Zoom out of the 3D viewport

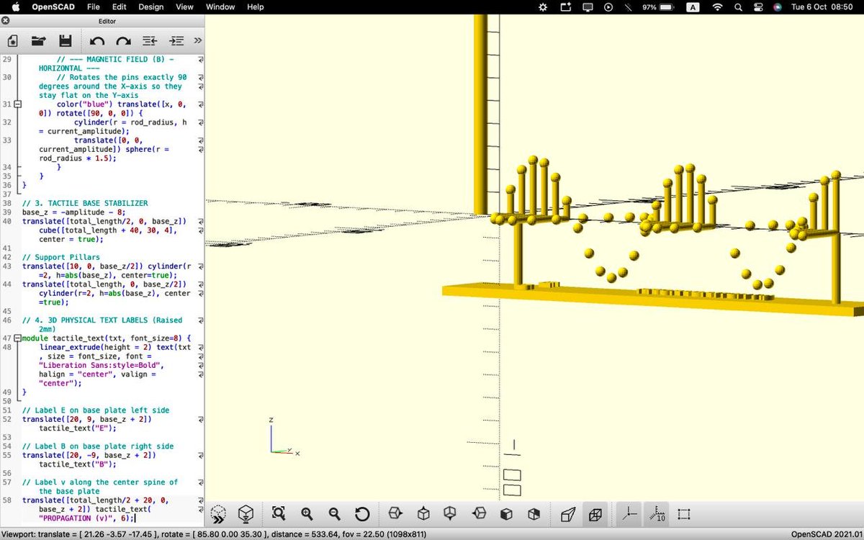(x=334, y=514)
